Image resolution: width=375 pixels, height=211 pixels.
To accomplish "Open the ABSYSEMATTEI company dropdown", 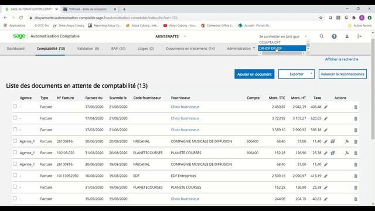I will tap(171, 36).
